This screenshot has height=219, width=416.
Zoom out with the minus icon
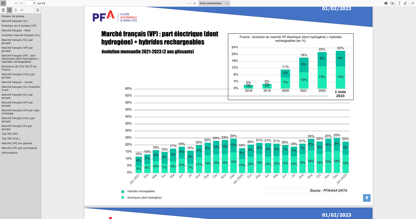pyautogui.click(x=189, y=3)
